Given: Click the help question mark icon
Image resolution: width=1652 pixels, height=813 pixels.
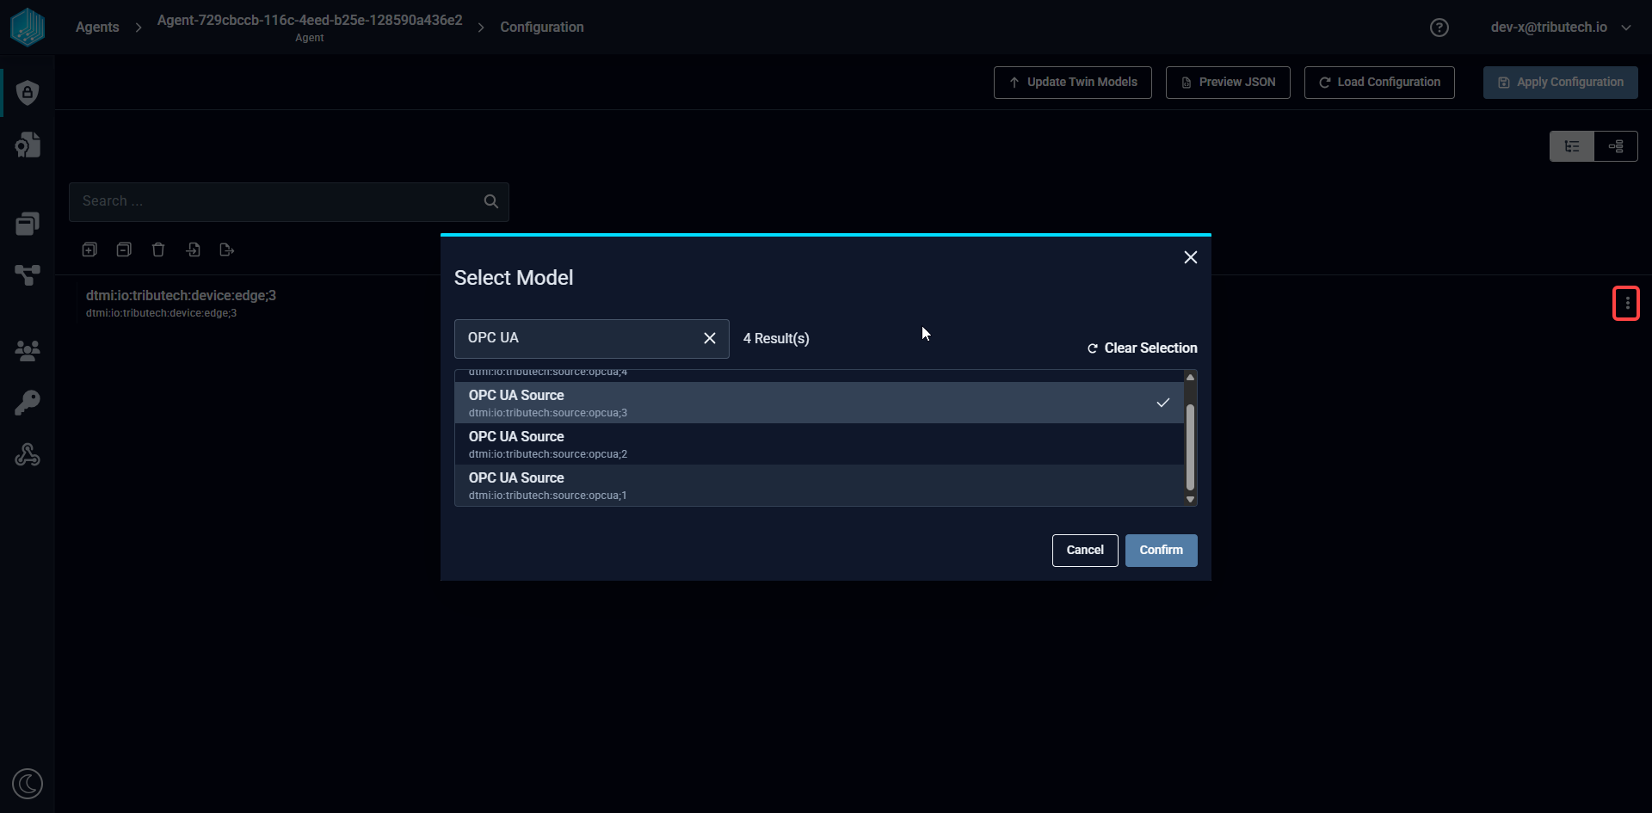Looking at the screenshot, I should 1439,28.
